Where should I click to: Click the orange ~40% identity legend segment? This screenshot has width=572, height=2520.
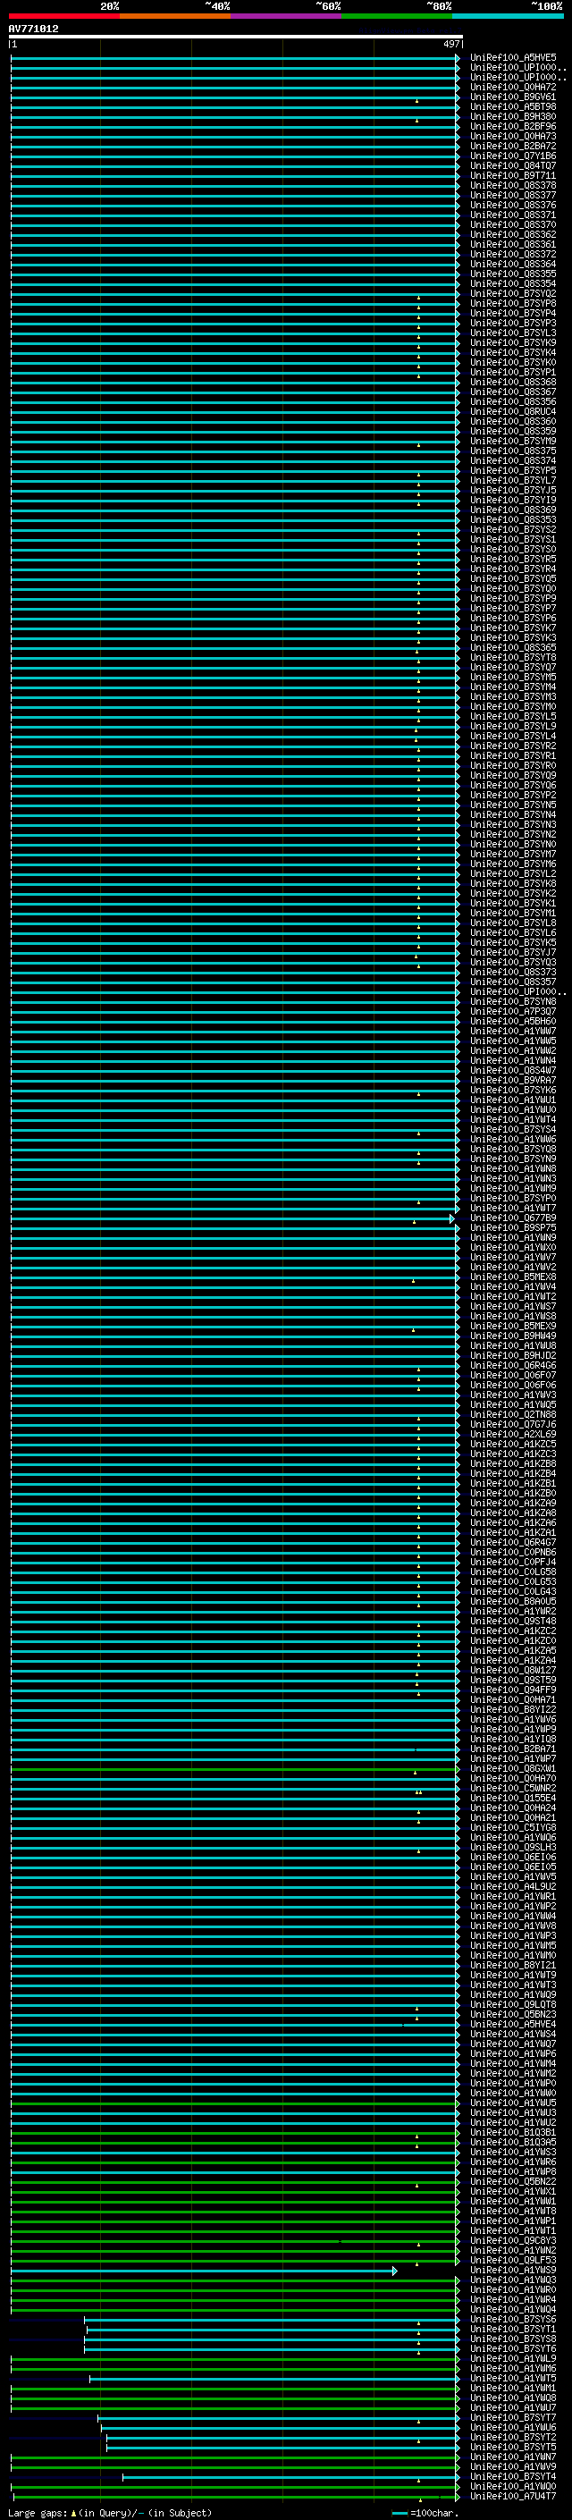(176, 16)
